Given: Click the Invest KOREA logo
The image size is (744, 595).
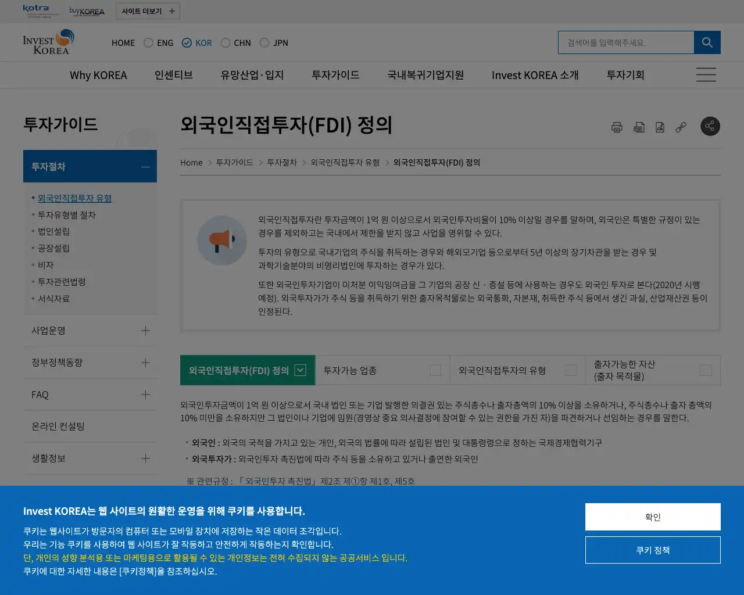Looking at the screenshot, I should pyautogui.click(x=48, y=42).
